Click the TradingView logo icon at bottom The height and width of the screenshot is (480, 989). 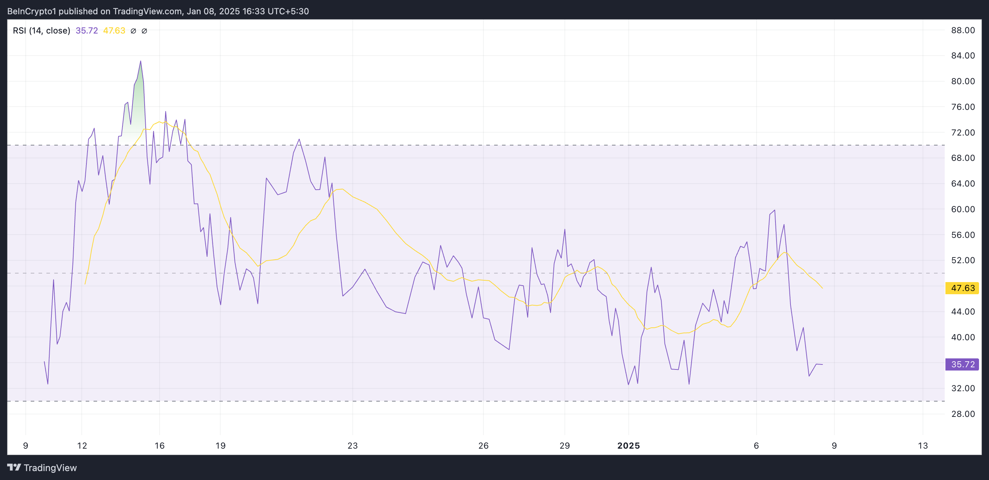[14, 468]
